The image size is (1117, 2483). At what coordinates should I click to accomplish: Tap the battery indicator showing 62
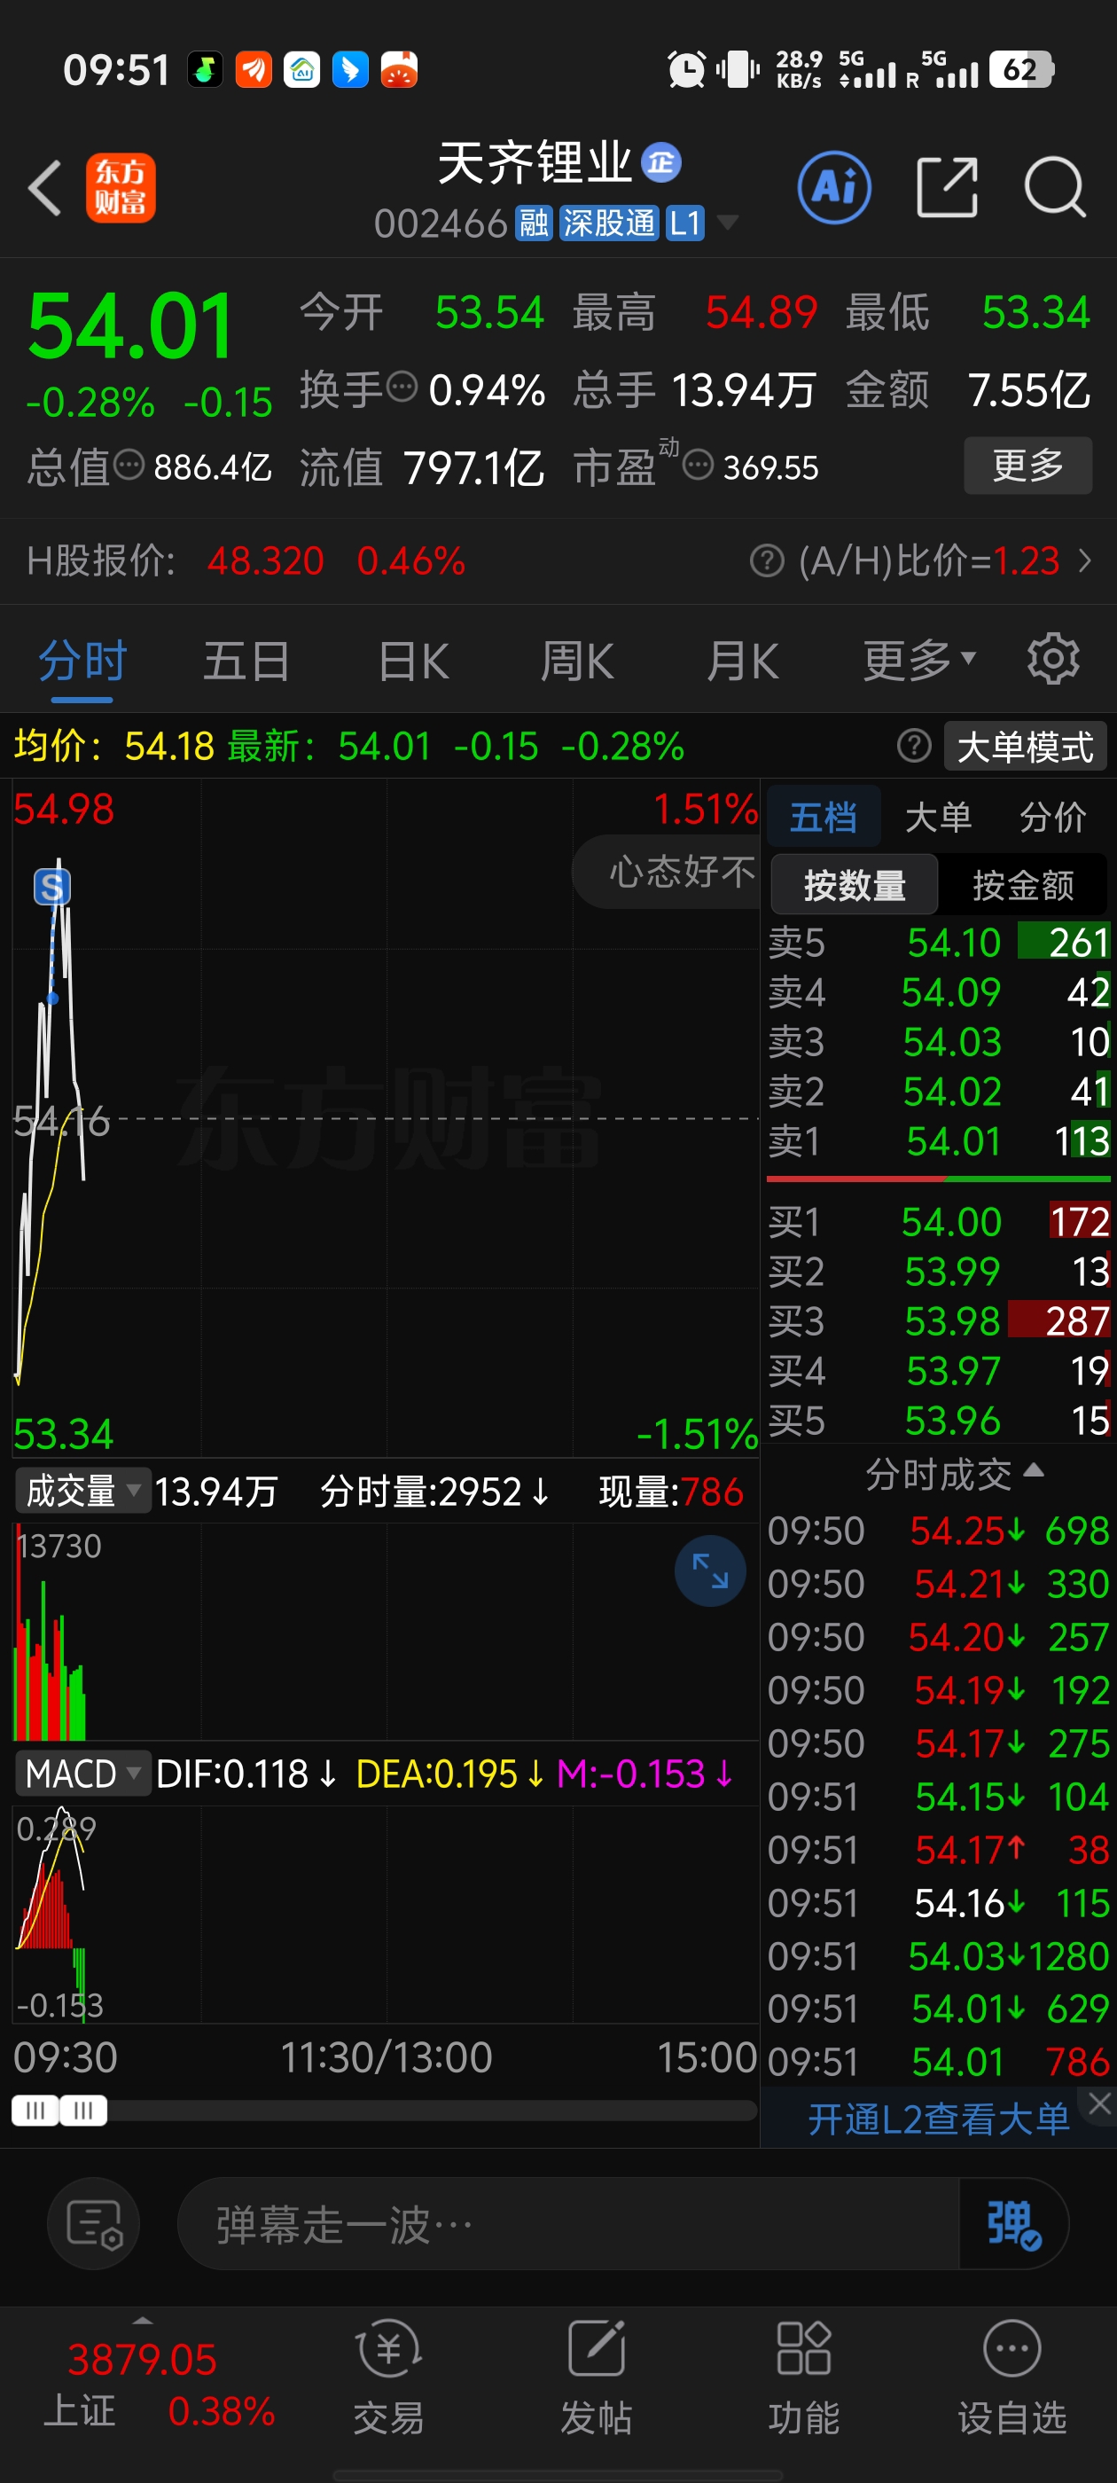click(x=1021, y=69)
